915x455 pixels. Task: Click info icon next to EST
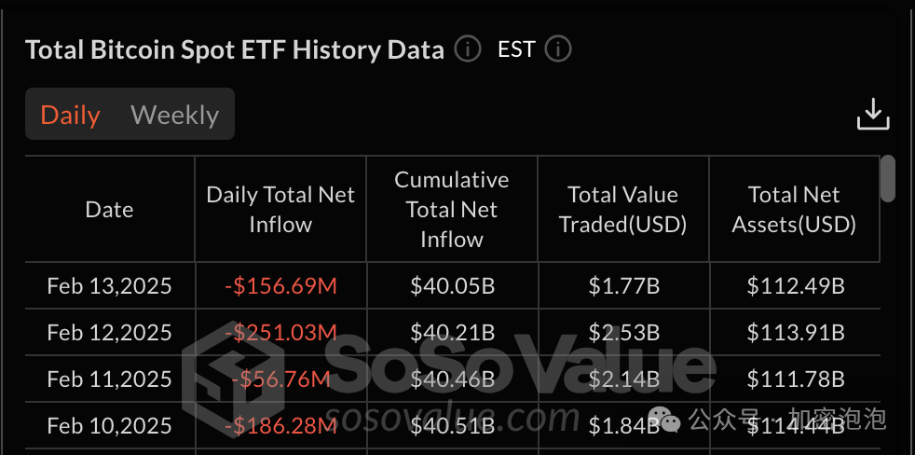click(x=558, y=49)
